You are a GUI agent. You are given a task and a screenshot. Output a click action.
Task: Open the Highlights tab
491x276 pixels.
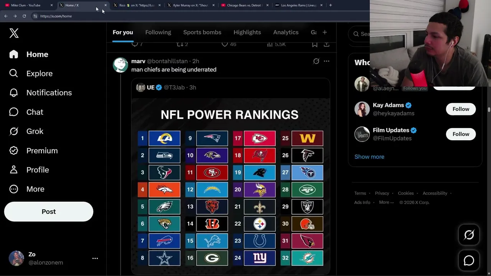click(247, 33)
